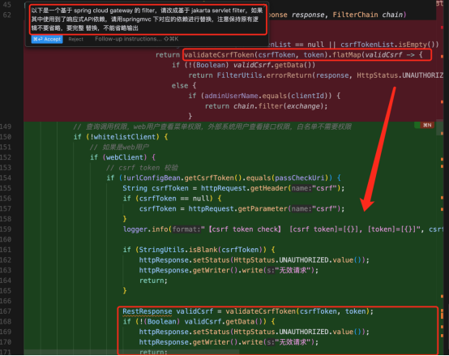Screen dimensions: 449x356
Task: Click the 'return;' statement on line 164
Action: click(x=153, y=281)
